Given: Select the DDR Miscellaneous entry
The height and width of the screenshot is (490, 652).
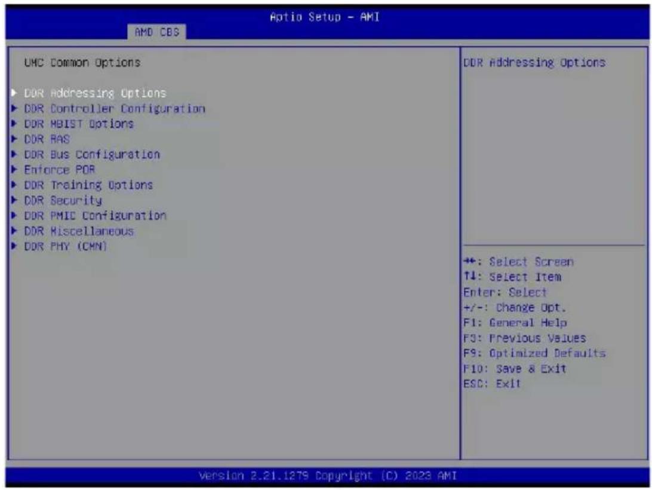Looking at the screenshot, I should (79, 231).
